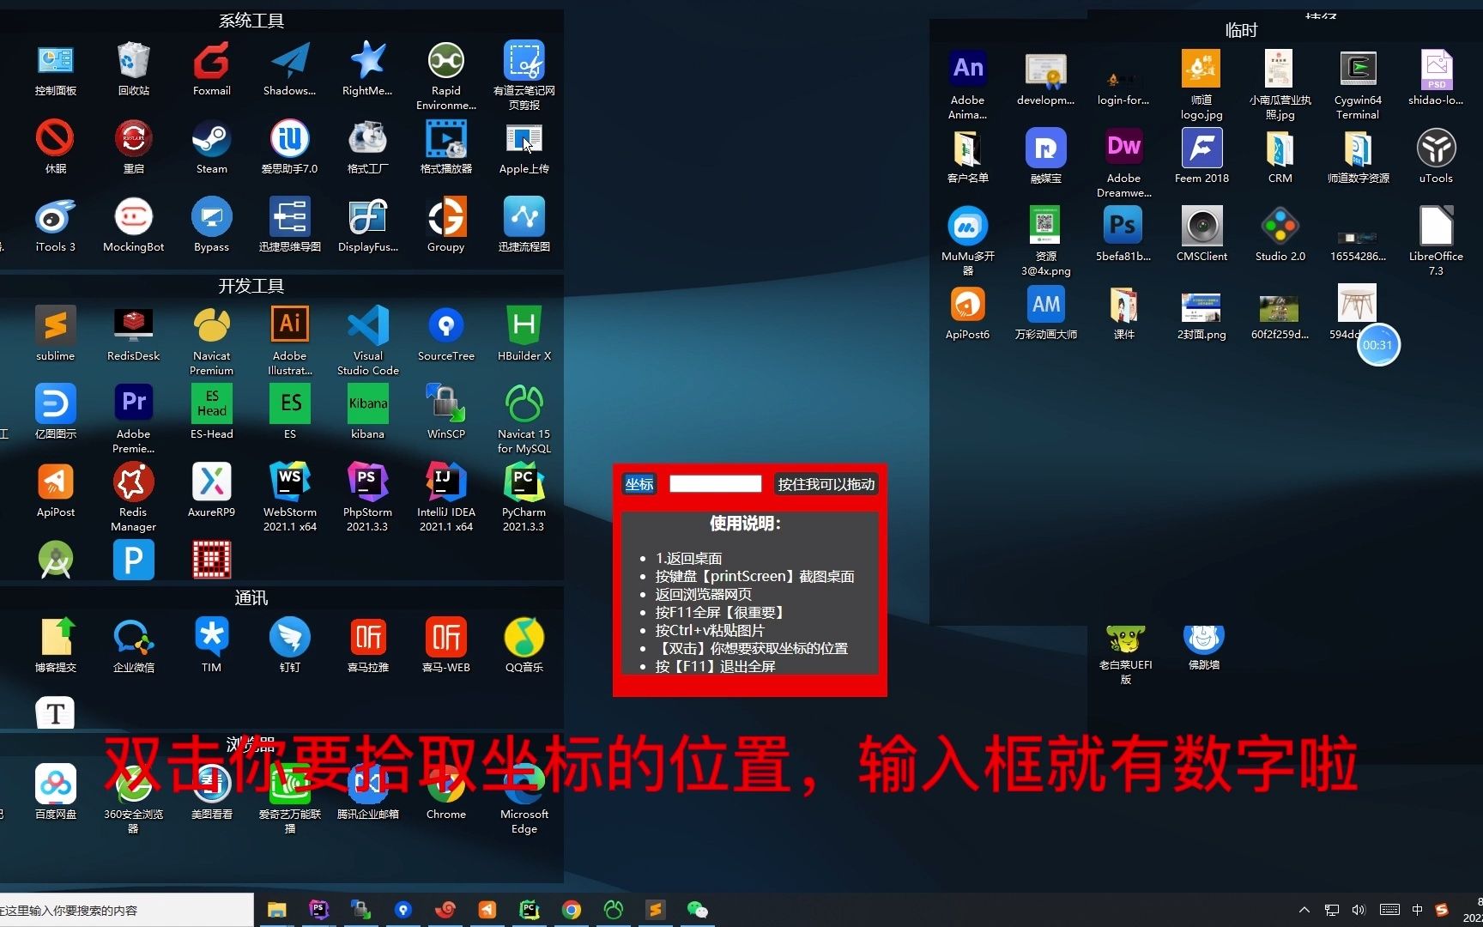Open 万彩动画大师 icon
The width and height of the screenshot is (1483, 927).
tap(1045, 312)
